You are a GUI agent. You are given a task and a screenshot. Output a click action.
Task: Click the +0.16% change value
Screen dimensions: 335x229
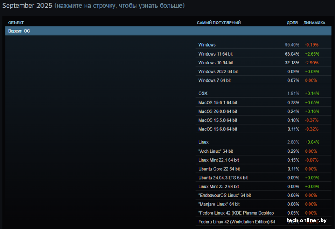tap(312, 111)
